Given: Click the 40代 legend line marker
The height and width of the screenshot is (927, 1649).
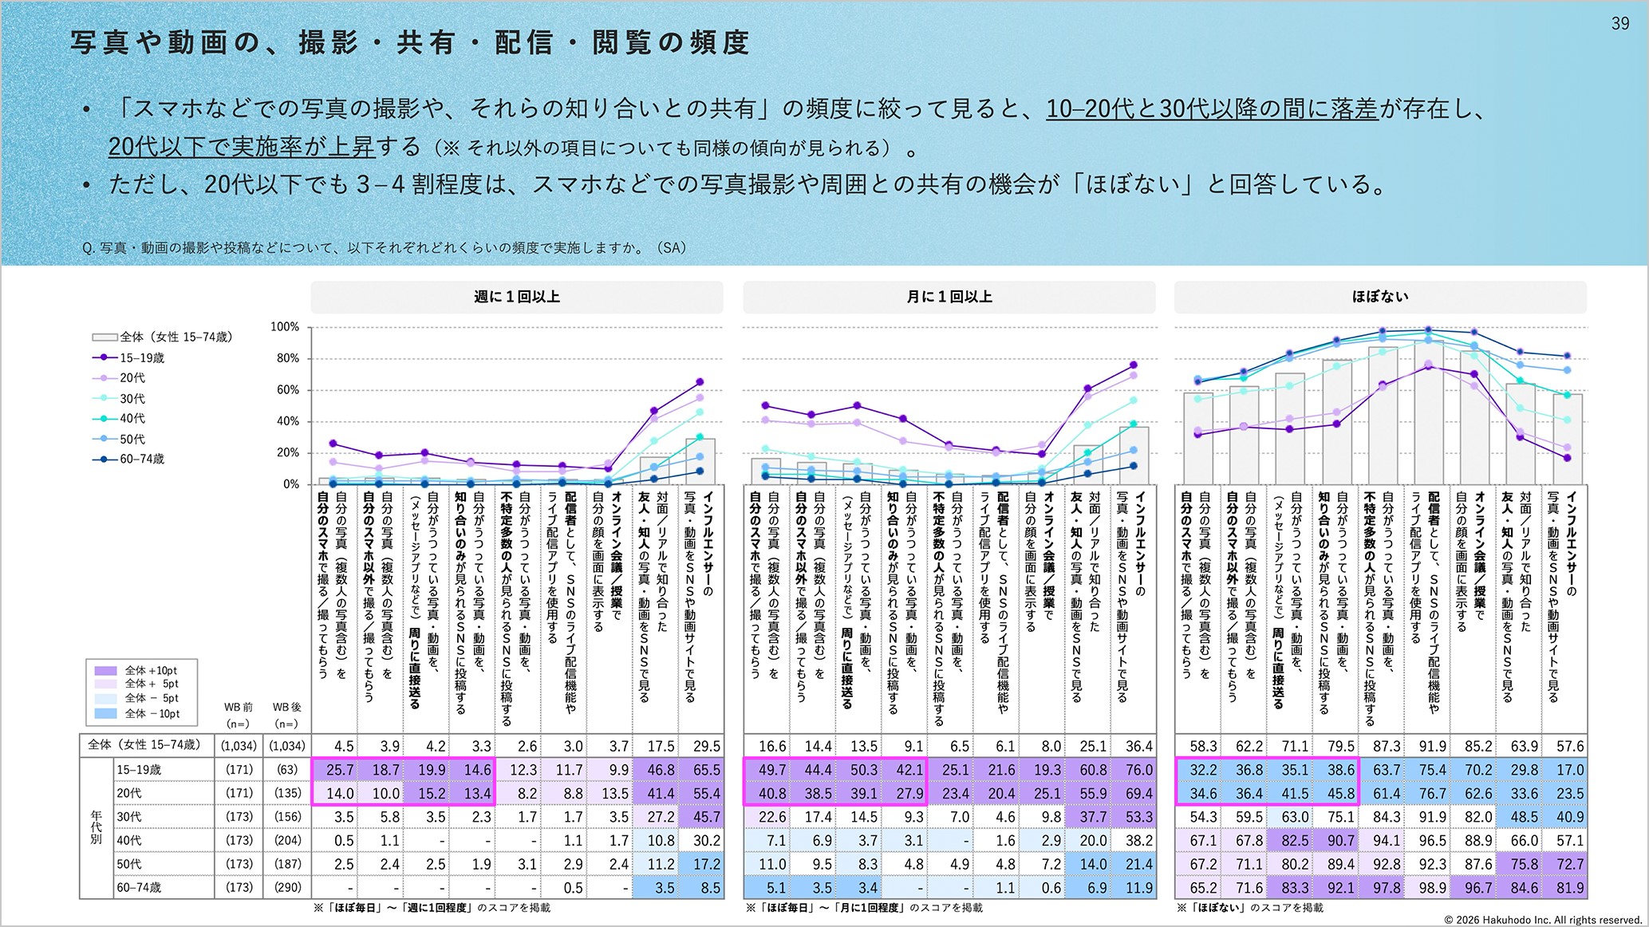Looking at the screenshot, I should click(105, 419).
